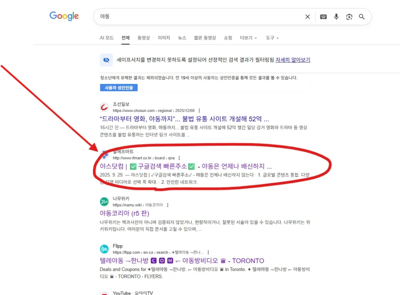Switch to the 이미지 tab
Screen dimensions: 400x295
click(x=164, y=38)
